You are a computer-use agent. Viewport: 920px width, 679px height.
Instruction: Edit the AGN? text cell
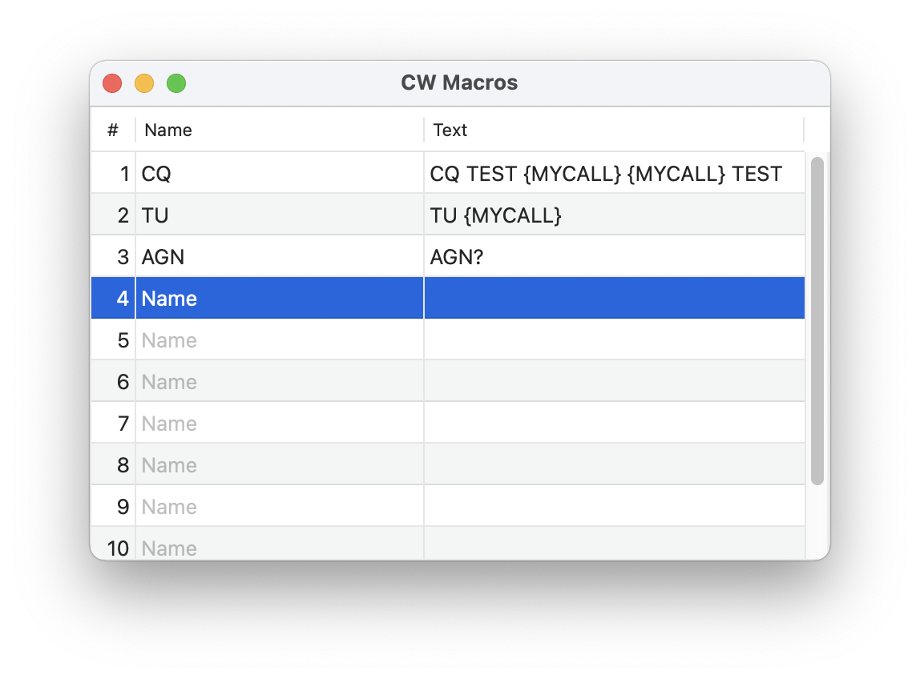[x=614, y=257]
